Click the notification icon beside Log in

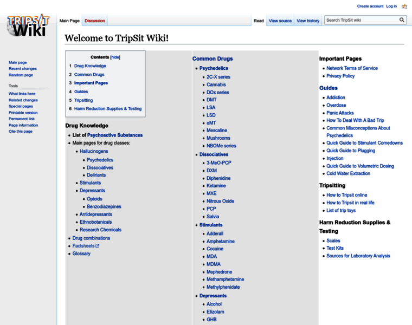pos(404,6)
